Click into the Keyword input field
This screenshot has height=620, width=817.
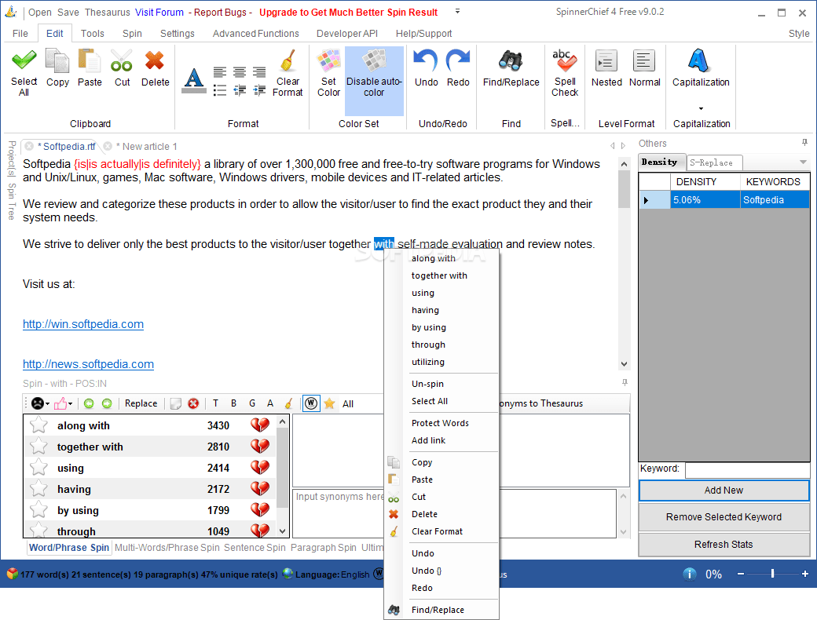tap(747, 469)
